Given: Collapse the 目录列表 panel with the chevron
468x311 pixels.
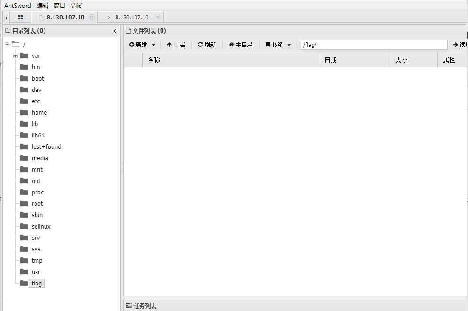Looking at the screenshot, I should (x=115, y=31).
